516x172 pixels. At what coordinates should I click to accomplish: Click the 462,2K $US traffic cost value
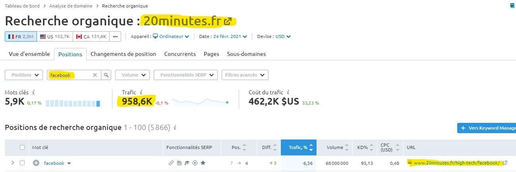tap(274, 101)
